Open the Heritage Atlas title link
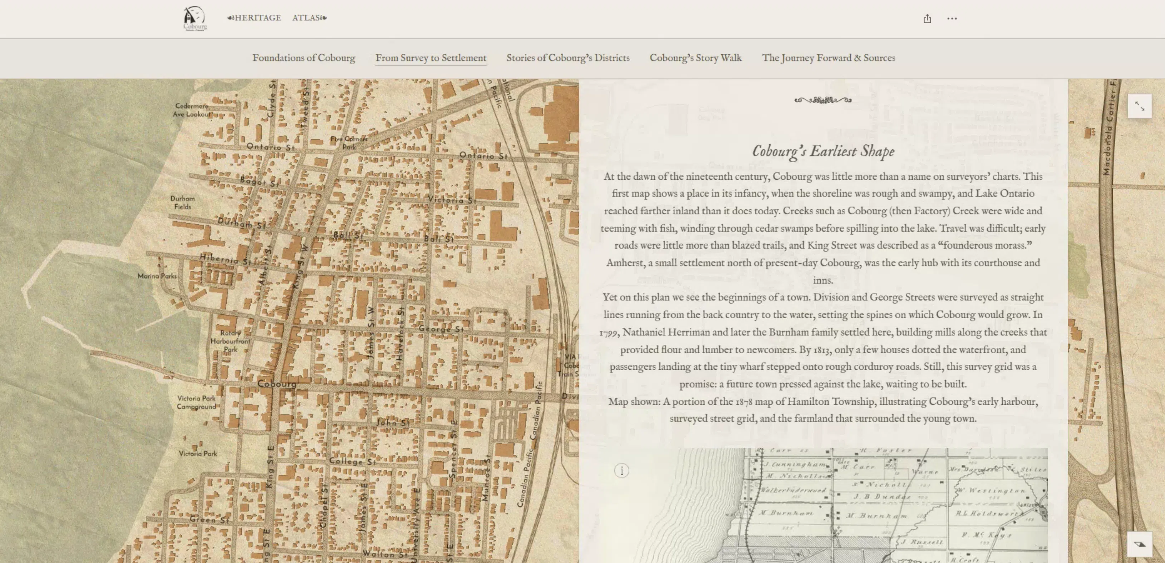Screen dimensions: 1165x563 [277, 18]
